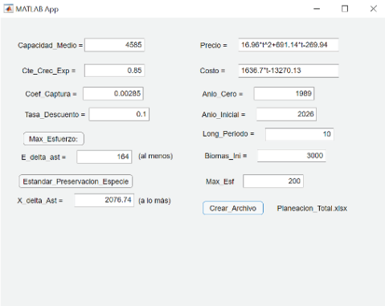
Task: Edit the Coef_Captura field showing 0.00285
Action: pyautogui.click(x=113, y=93)
